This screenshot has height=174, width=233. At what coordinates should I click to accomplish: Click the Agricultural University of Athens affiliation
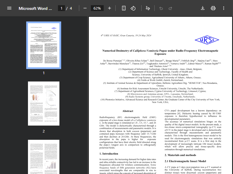point(160,77)
